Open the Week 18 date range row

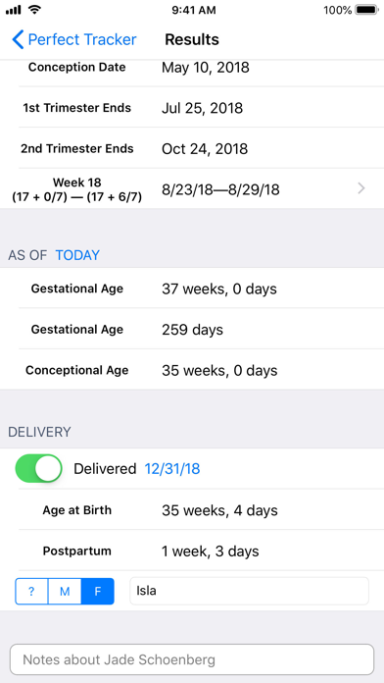pos(192,188)
